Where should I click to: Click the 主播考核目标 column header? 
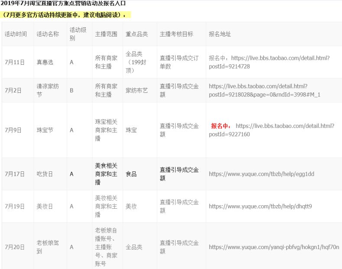point(176,34)
